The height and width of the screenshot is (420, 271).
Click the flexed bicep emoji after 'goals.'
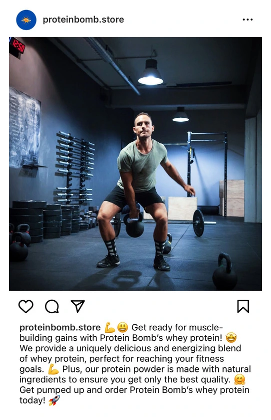pyautogui.click(x=53, y=369)
